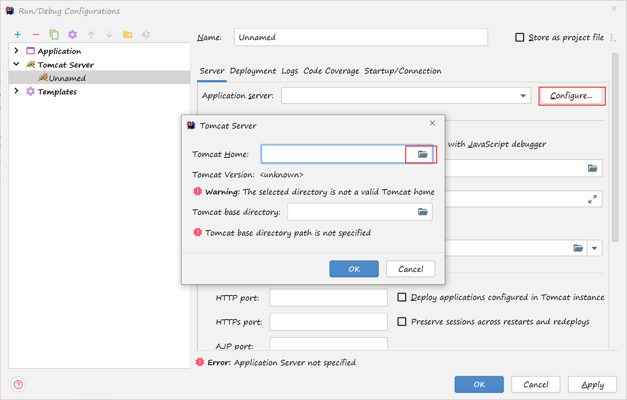Confirm Tomcat Server dialog with OK
Image resolution: width=627 pixels, height=400 pixels.
click(354, 269)
